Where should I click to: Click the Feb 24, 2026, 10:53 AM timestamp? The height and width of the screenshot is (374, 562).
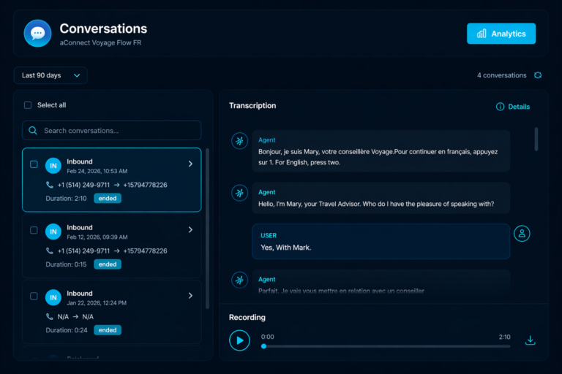coord(97,171)
